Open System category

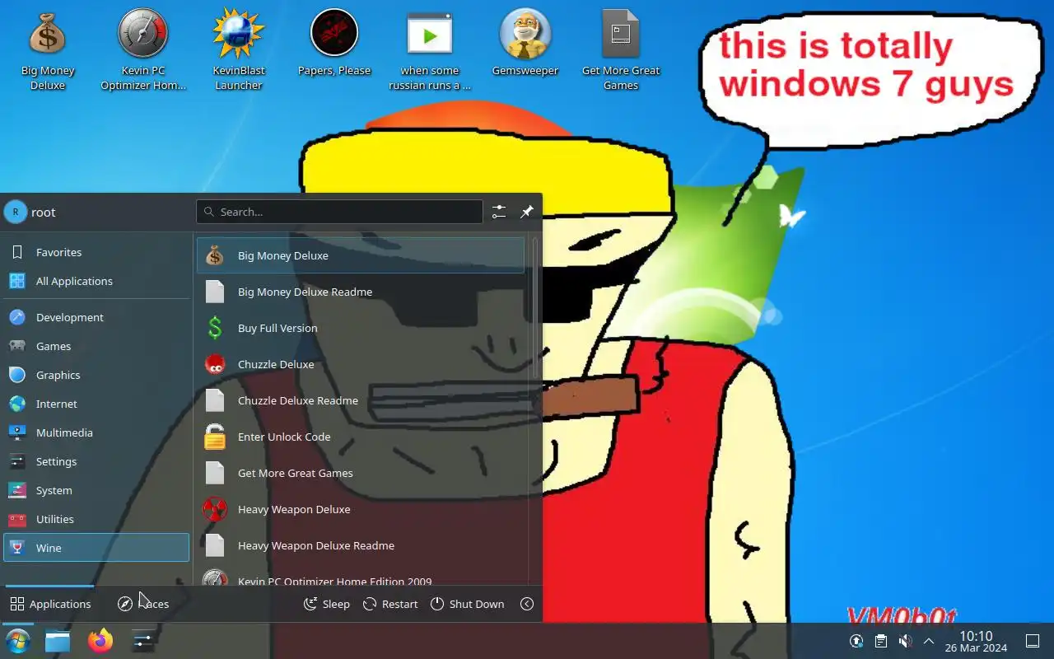point(96,490)
